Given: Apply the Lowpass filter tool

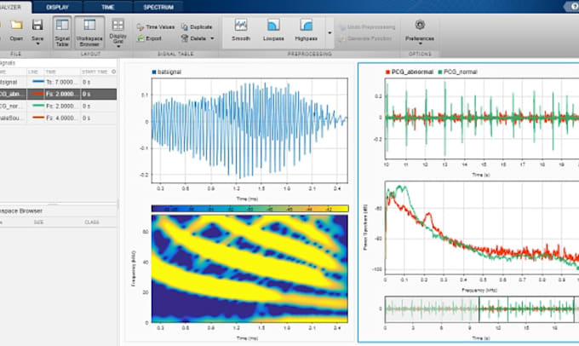Looking at the screenshot, I should [273, 31].
